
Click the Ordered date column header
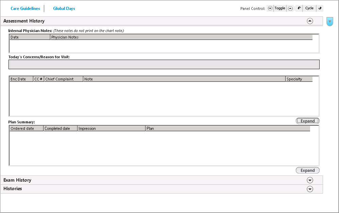(x=27, y=128)
